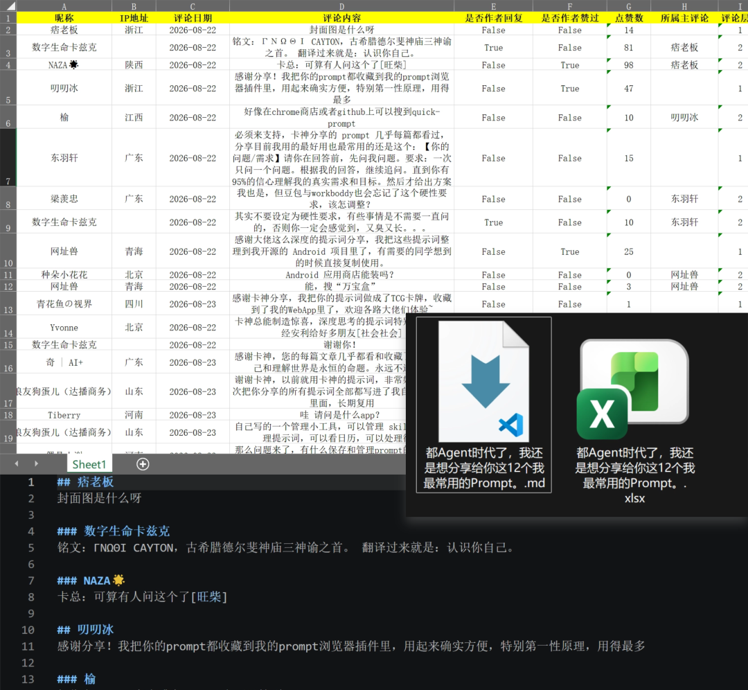This screenshot has width=748, height=690.
Task: Click editor heading ### NAZA
Action: (x=91, y=581)
